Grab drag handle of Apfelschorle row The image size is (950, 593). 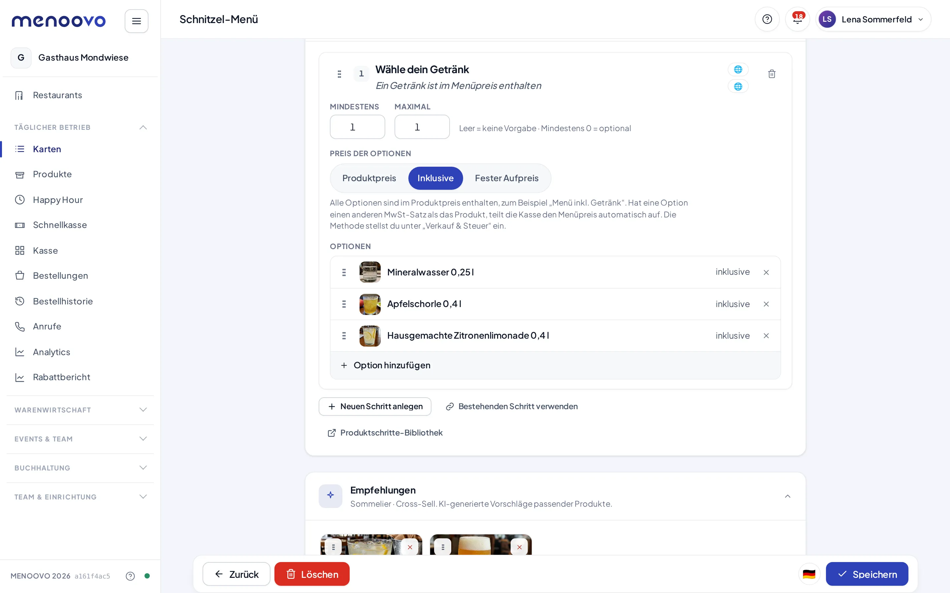[344, 304]
